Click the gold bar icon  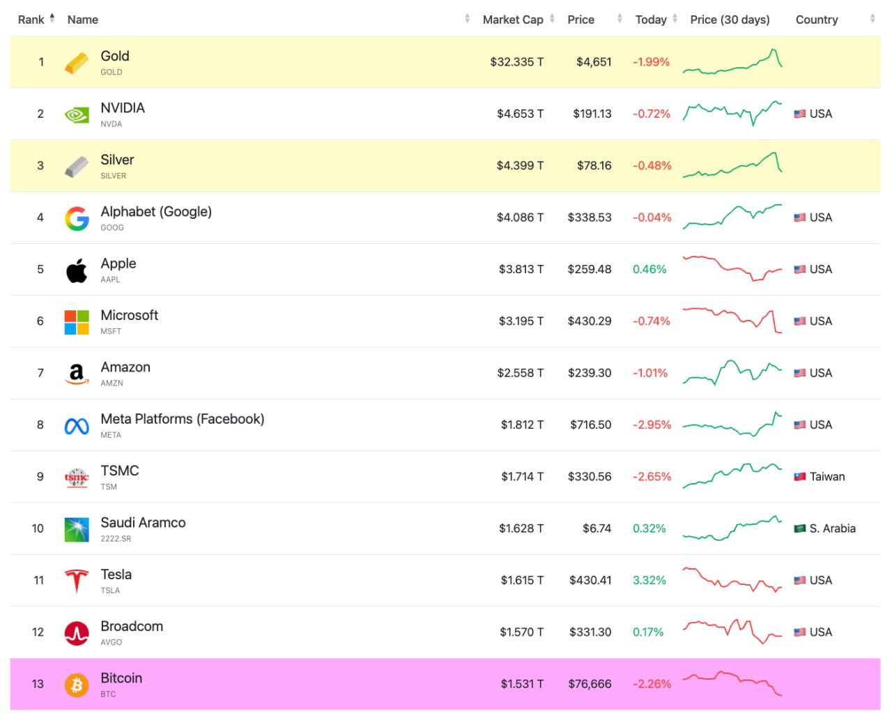(x=77, y=63)
